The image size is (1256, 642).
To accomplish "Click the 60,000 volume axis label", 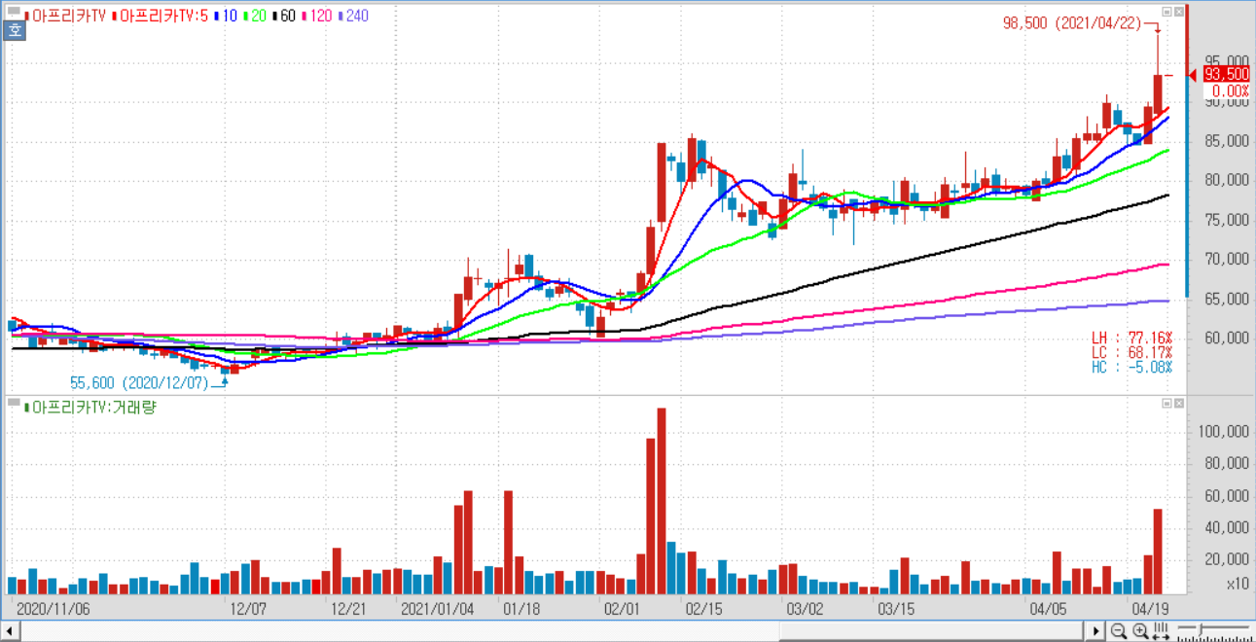I will pos(1226,496).
